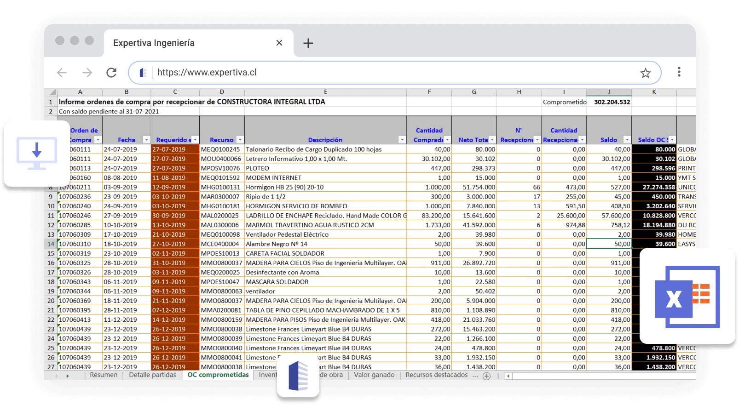Add a new sheet with the plus icon
739x411 pixels.
click(x=486, y=376)
